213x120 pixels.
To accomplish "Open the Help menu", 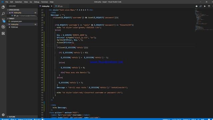I will point(52,2).
